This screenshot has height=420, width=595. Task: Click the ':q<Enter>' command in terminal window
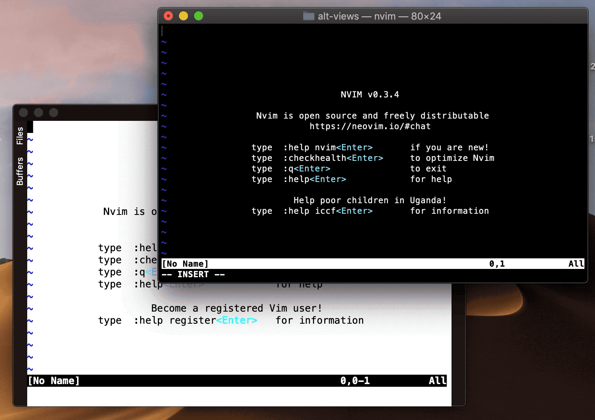tap(307, 168)
